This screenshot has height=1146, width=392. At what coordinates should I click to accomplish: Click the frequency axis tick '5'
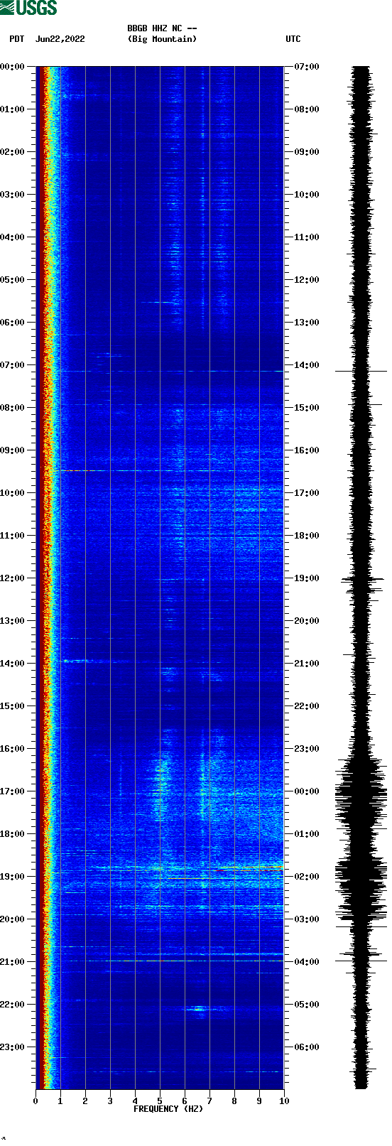(160, 1101)
